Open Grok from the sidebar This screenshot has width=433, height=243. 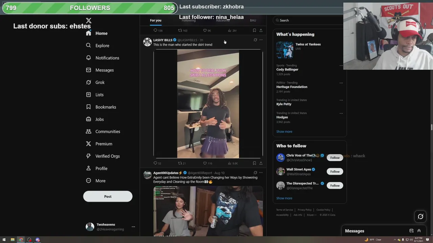[95, 82]
